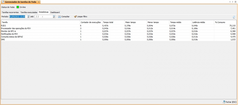The image size is (238, 105).
Task: Open the tab list icon at top right
Action: 235,2
